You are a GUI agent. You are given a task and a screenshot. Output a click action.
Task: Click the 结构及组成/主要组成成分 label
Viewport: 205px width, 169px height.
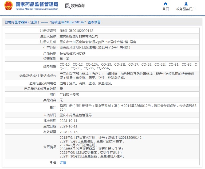(38, 76)
